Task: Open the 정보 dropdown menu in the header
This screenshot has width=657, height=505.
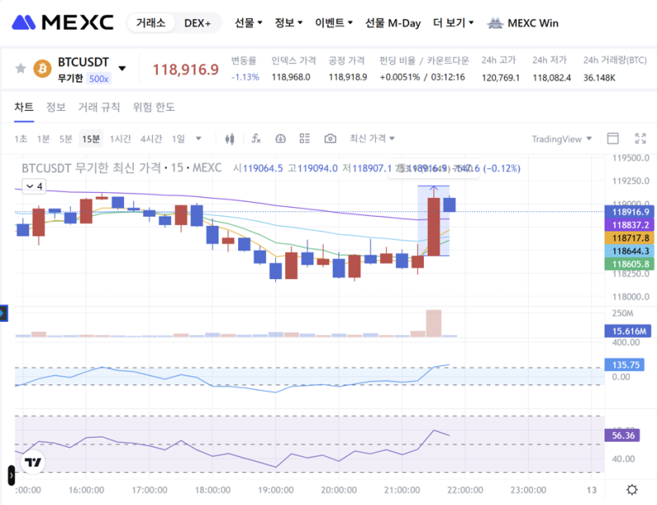Action: click(288, 23)
